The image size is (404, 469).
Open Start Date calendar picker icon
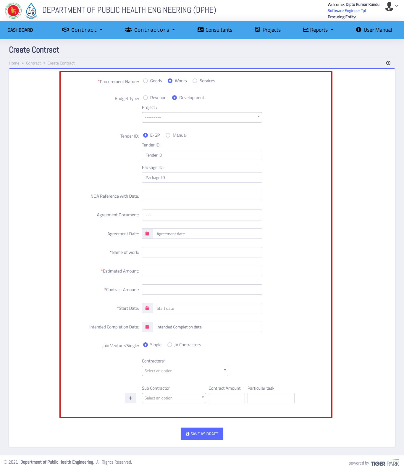147,308
